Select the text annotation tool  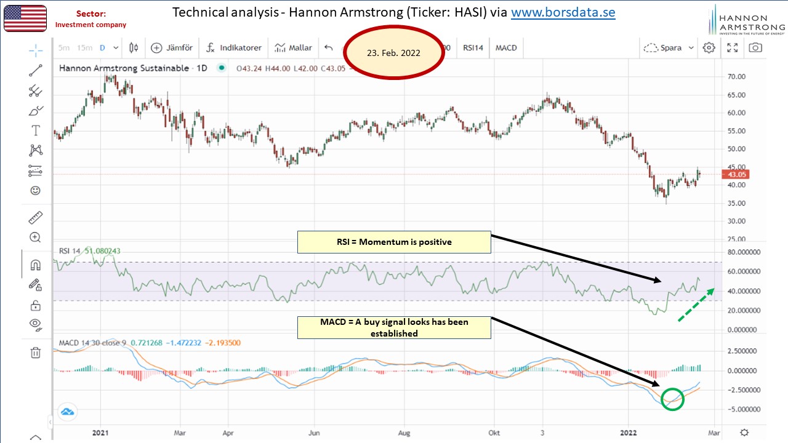pos(36,130)
